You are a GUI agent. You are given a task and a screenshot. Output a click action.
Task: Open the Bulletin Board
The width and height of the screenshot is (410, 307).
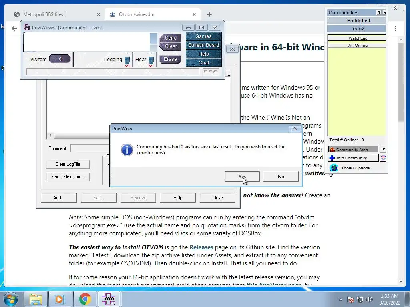pyautogui.click(x=203, y=45)
